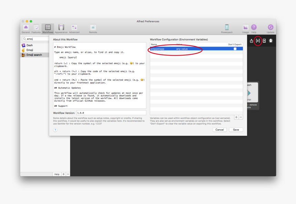Open the workflow variables [x] icon
This screenshot has height=204, width=296.
(x=258, y=41)
